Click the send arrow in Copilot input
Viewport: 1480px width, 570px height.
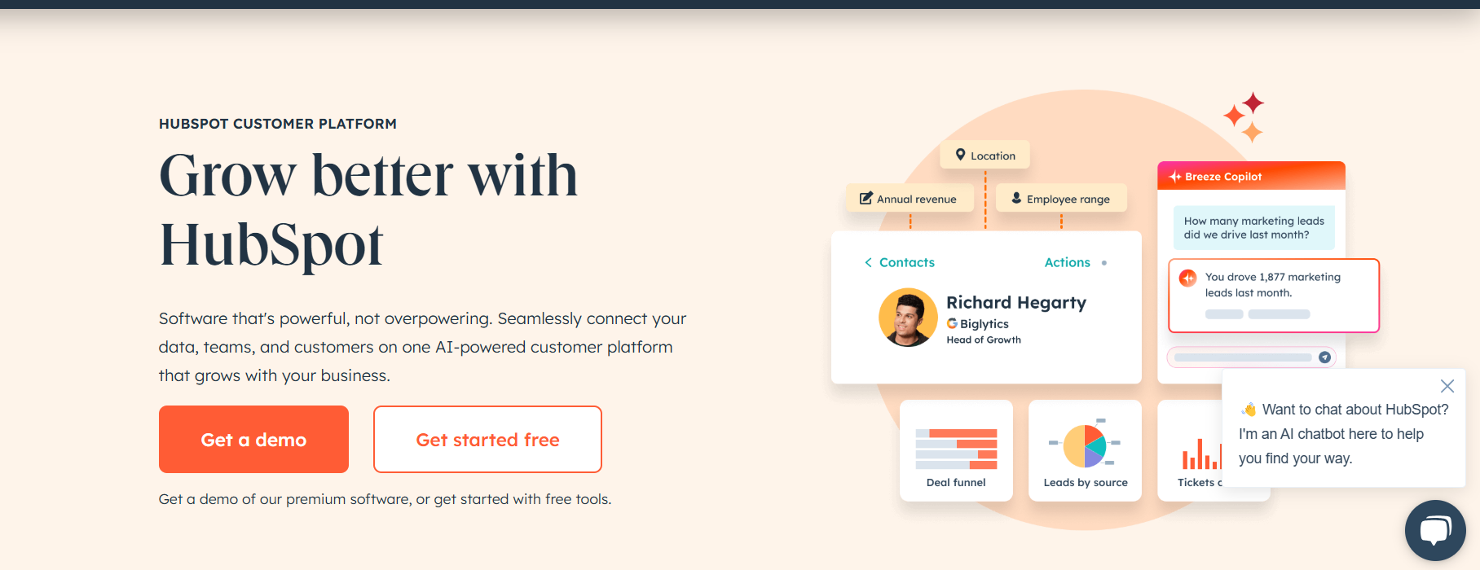[1324, 357]
